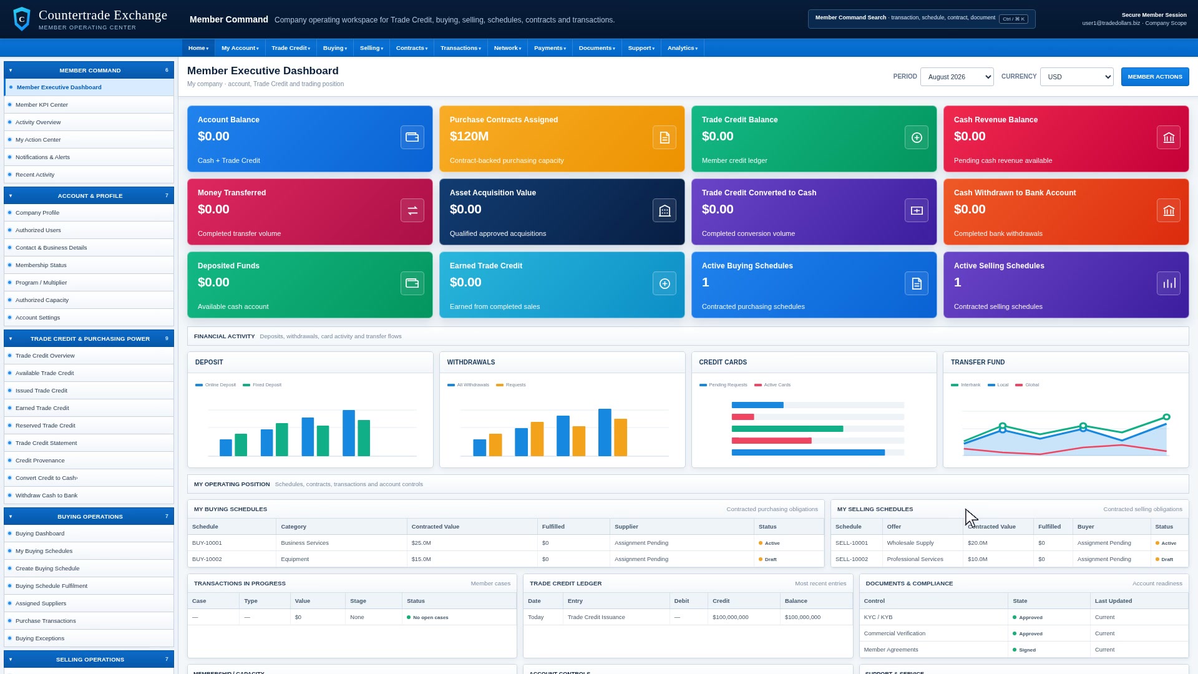The width and height of the screenshot is (1198, 674).
Task: Toggle the Online Deposit legend in Deposit chart
Action: click(x=216, y=385)
